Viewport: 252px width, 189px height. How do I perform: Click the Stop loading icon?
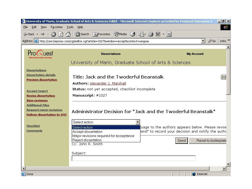click(x=53, y=34)
